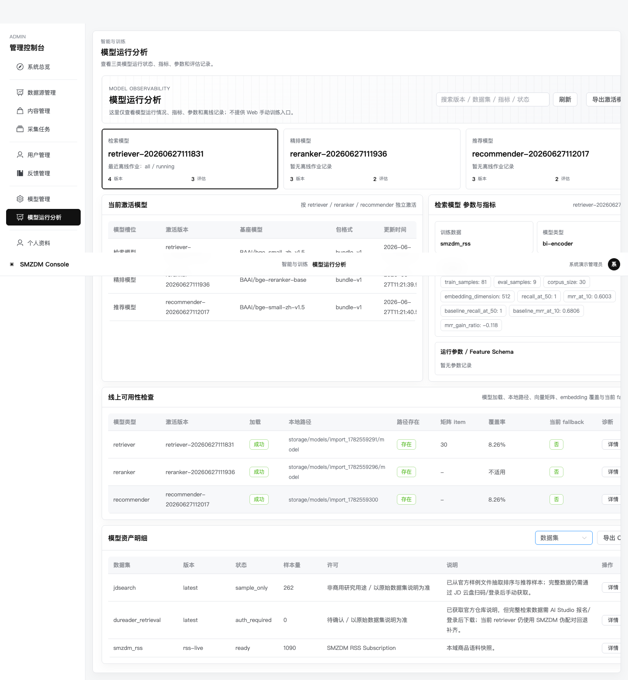Navigate to 用户管理 in the sidebar
The width and height of the screenshot is (628, 680).
coord(43,155)
